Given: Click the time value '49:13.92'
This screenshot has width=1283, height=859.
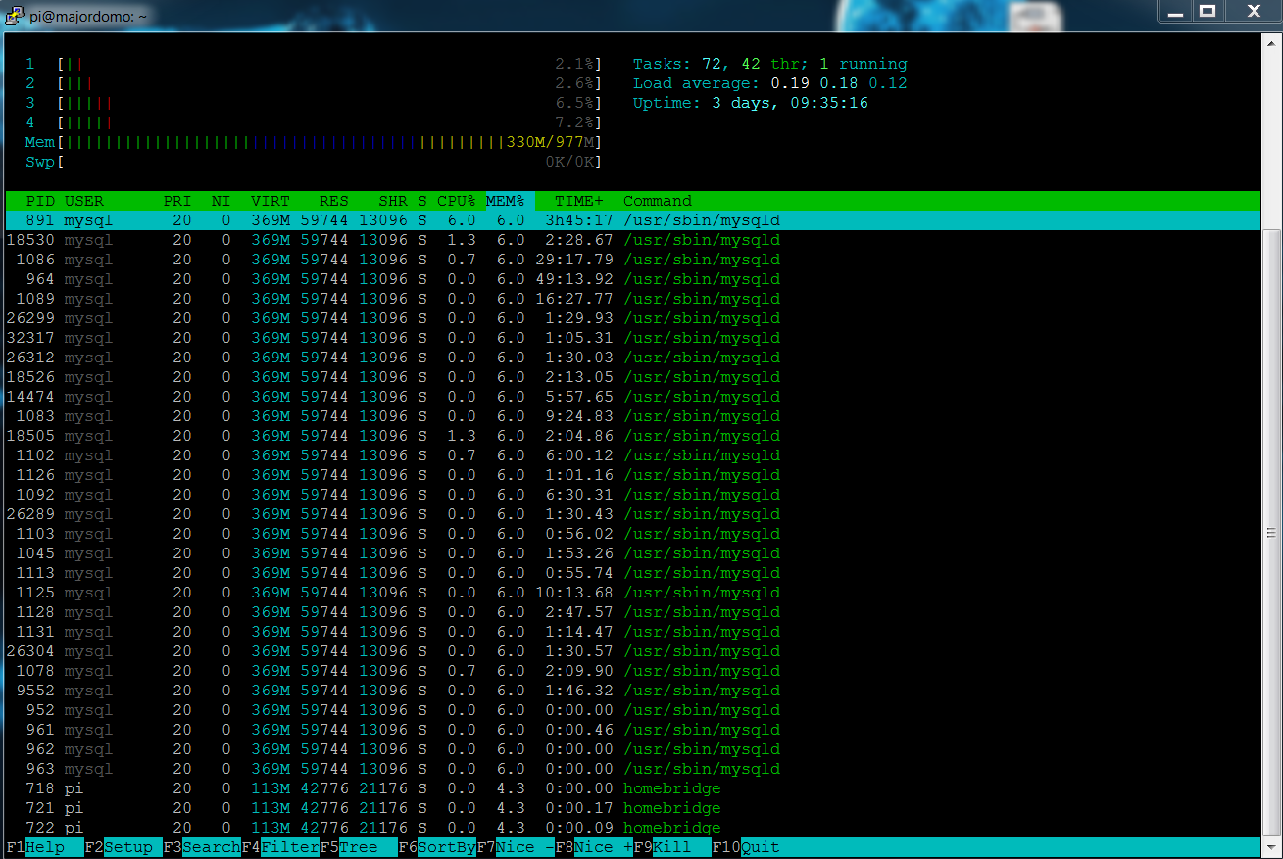Looking at the screenshot, I should point(574,279).
